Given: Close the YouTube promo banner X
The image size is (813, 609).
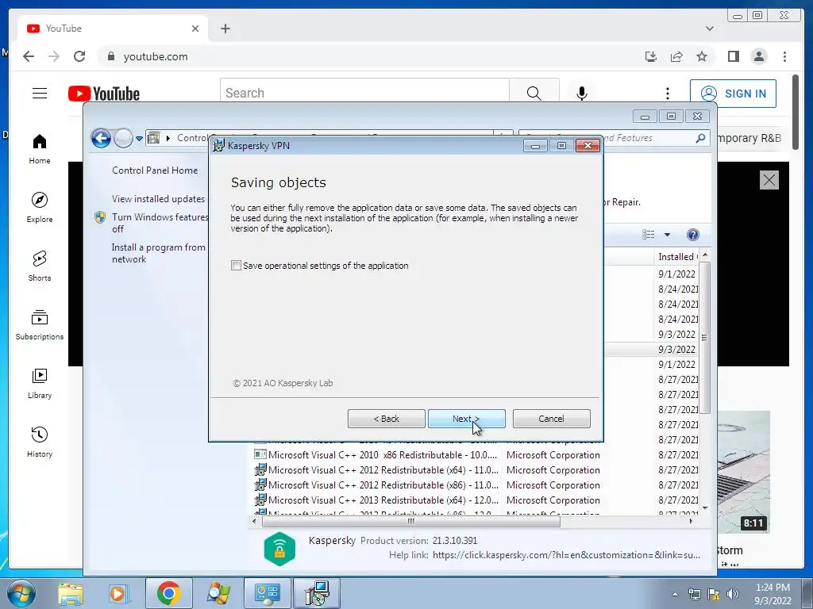Looking at the screenshot, I should [769, 180].
